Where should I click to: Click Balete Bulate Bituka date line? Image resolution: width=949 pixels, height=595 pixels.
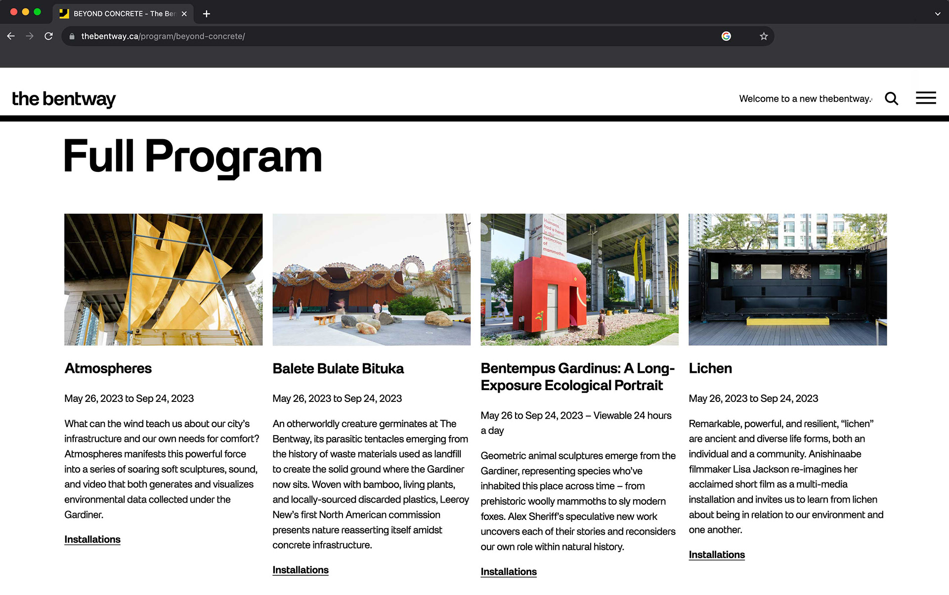coord(337,398)
